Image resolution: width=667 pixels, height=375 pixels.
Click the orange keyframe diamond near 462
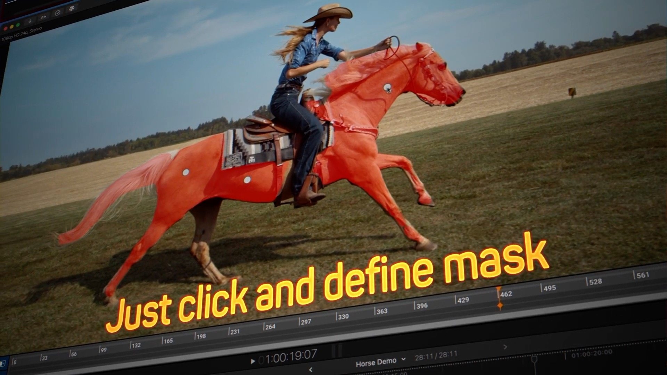(500, 306)
